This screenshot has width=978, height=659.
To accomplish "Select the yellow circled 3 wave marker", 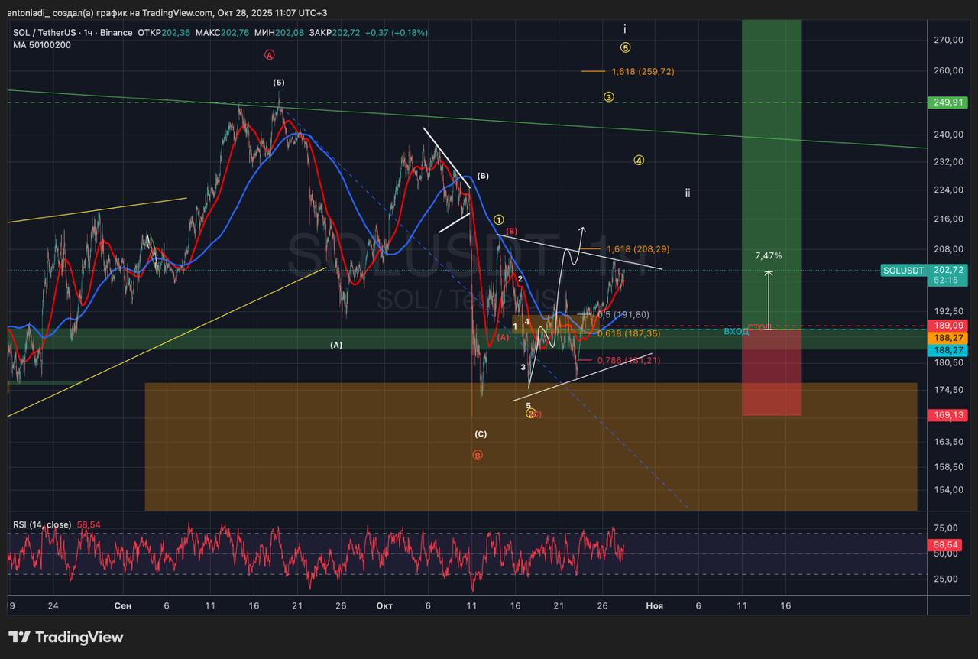I will [608, 97].
